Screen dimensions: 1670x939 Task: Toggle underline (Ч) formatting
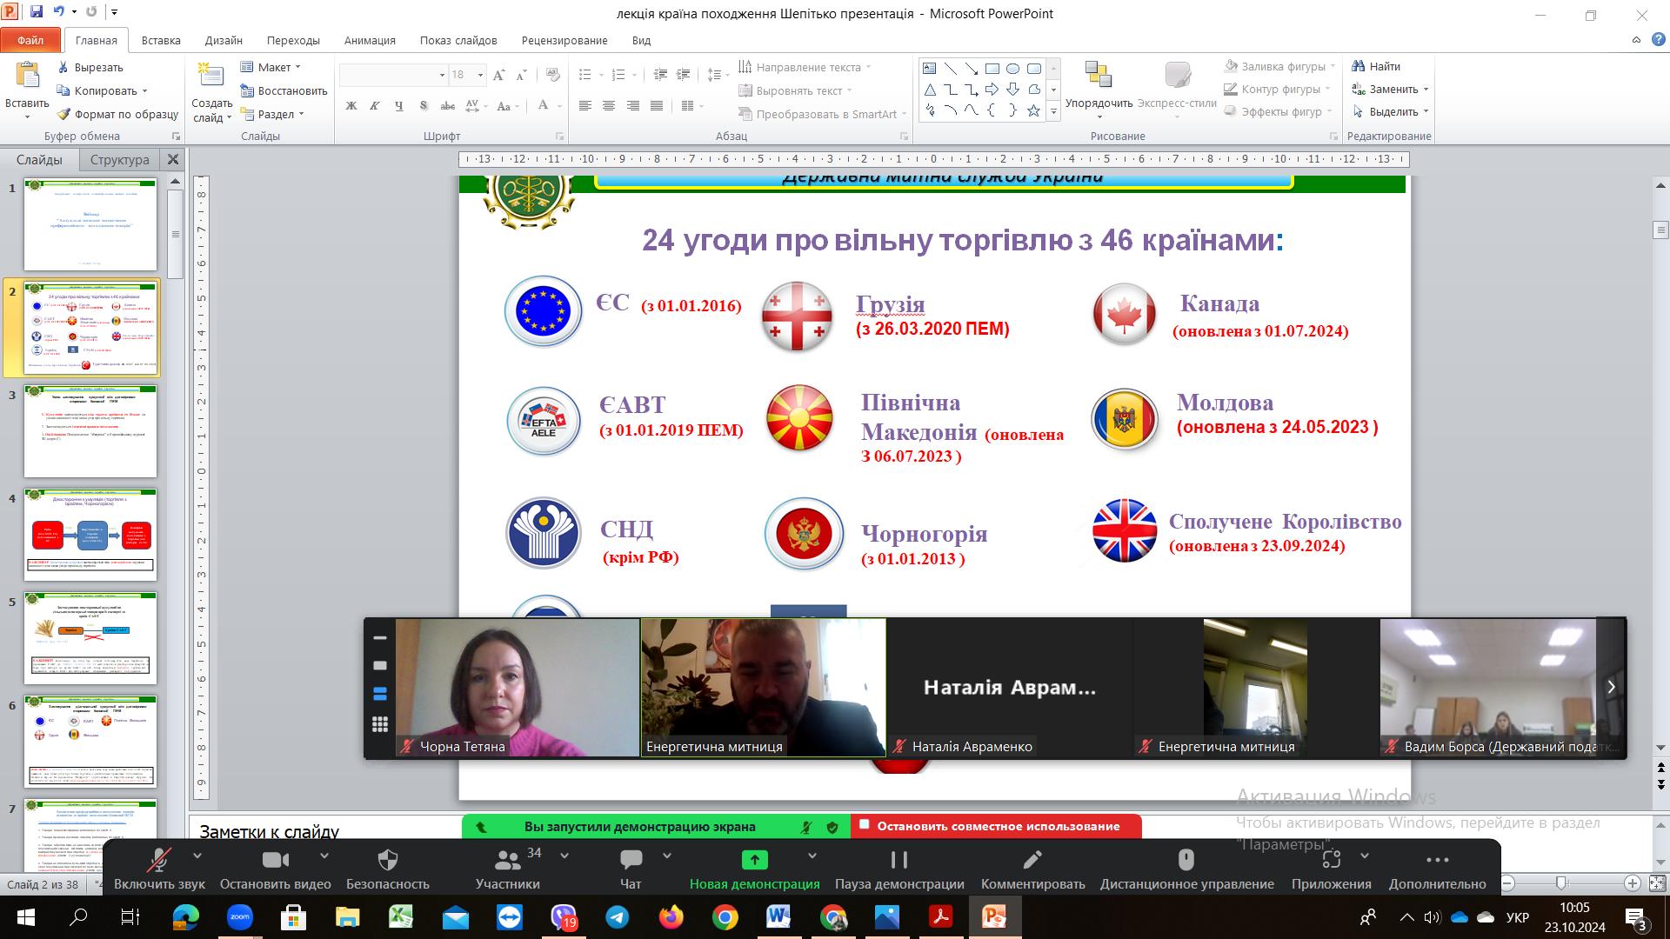399,106
